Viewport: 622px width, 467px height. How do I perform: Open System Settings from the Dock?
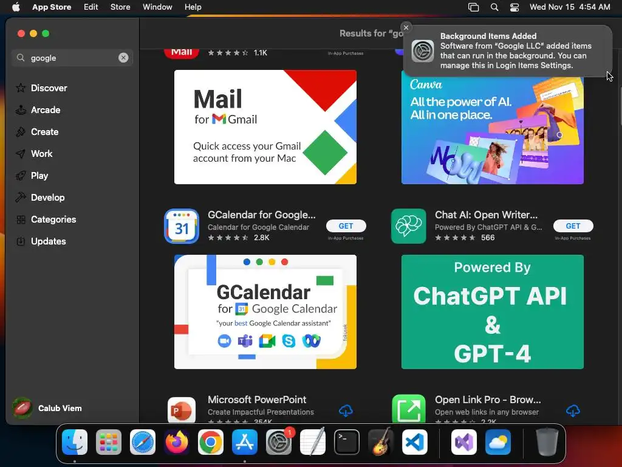click(279, 442)
